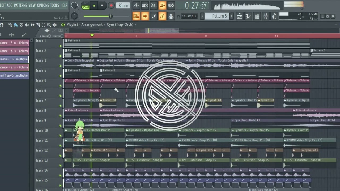
Task: Open Joji acapella clip menu on Track 3
Action: tap(66, 60)
